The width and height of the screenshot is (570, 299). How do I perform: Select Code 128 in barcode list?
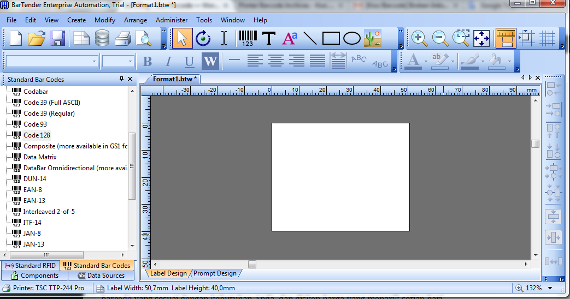click(37, 135)
